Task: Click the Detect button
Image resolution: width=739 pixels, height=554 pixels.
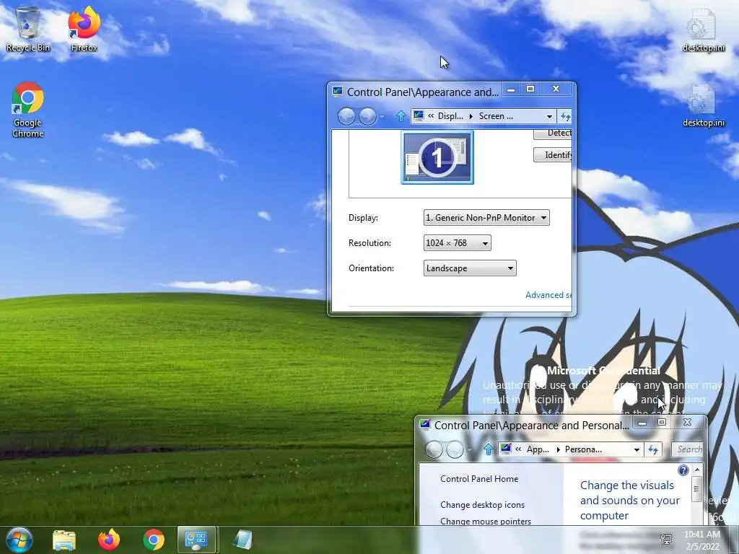Action: (553, 133)
